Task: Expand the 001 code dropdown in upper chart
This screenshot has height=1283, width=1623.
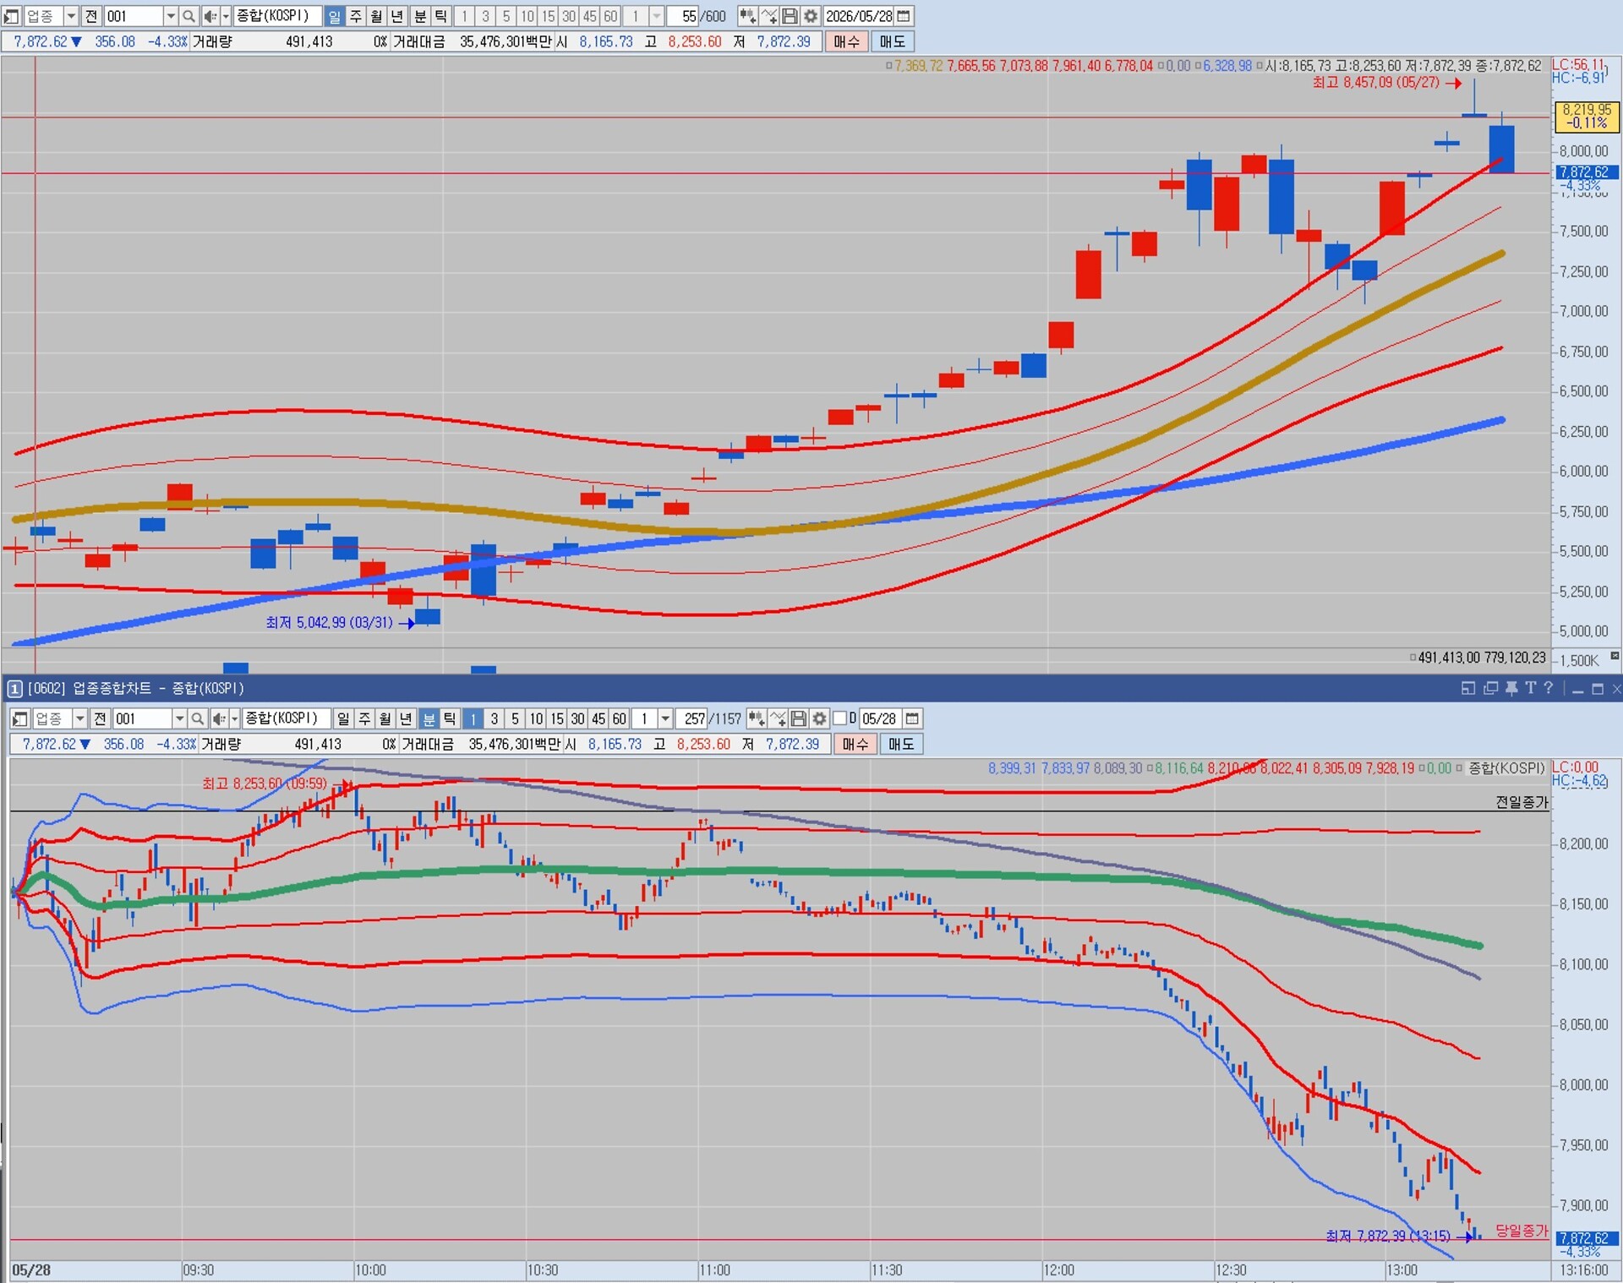Action: pos(170,16)
